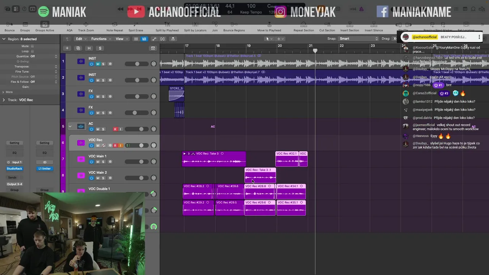Click the global Solo (S) button
This screenshot has width=489, height=275.
click(100, 48)
